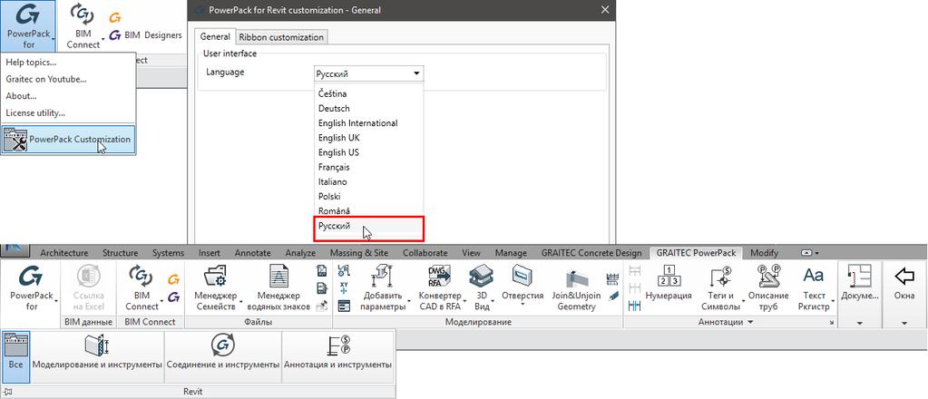Screen dimensions: 928x399
Task: Open the Massing & Site tab
Action: (x=359, y=253)
